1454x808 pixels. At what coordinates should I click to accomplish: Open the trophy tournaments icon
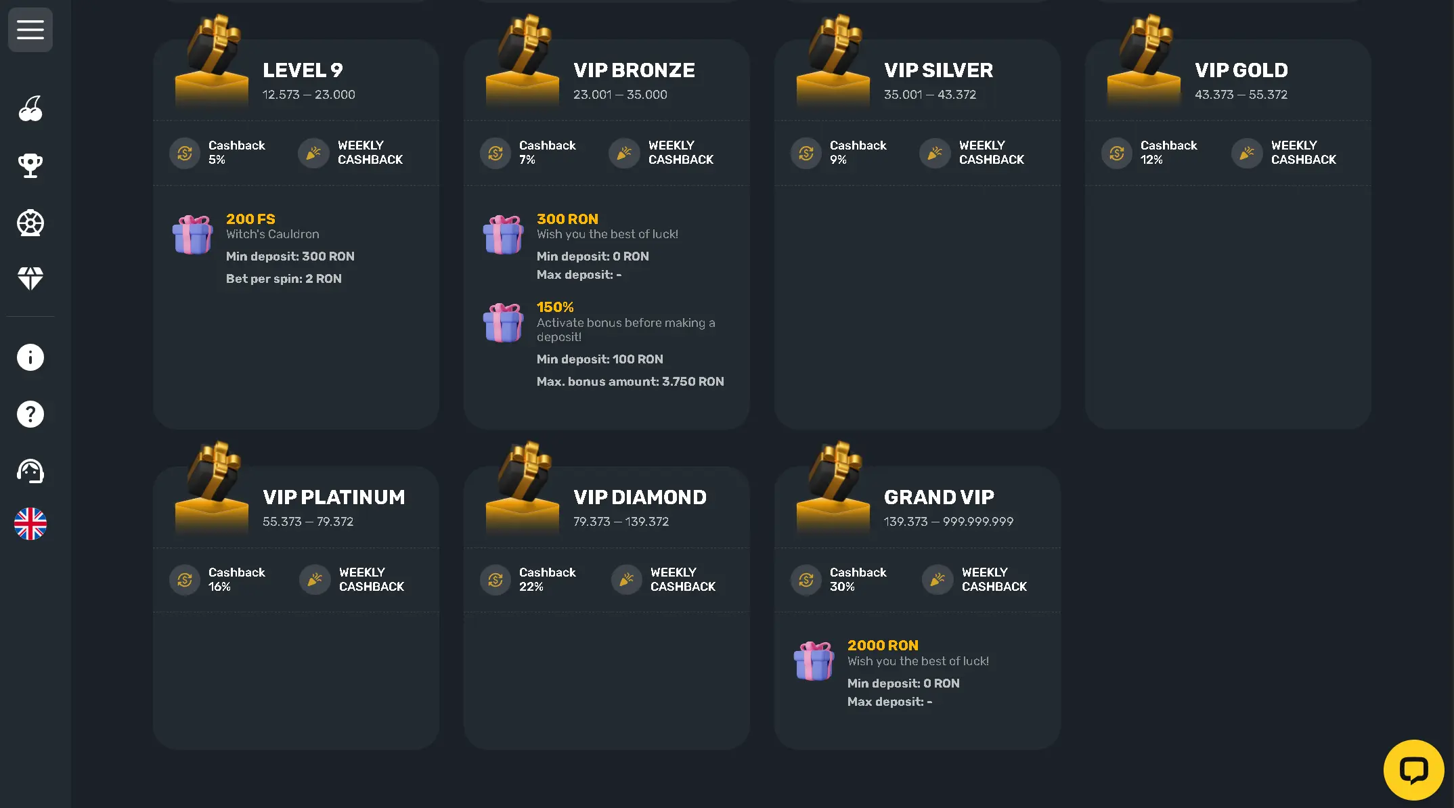(30, 165)
